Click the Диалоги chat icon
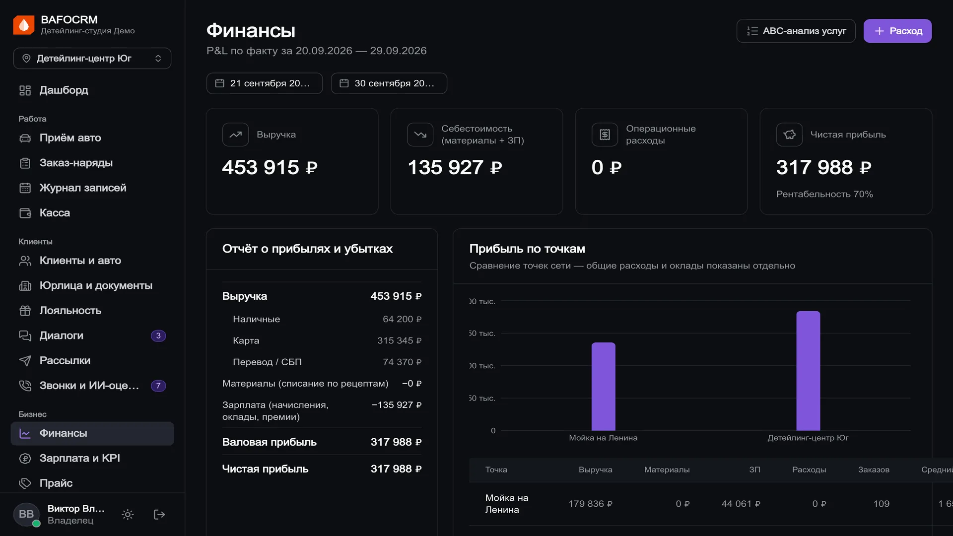 tap(25, 335)
